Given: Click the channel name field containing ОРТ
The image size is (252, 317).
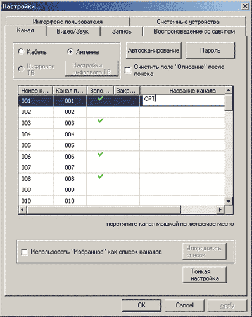Looking at the screenshot, I should tap(184, 100).
